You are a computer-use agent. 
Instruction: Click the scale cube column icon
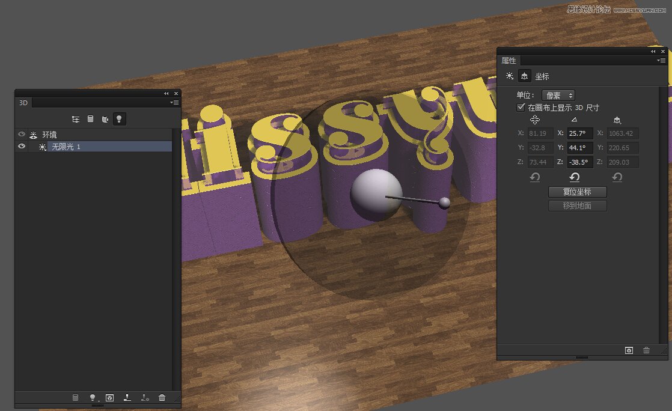[x=617, y=120]
